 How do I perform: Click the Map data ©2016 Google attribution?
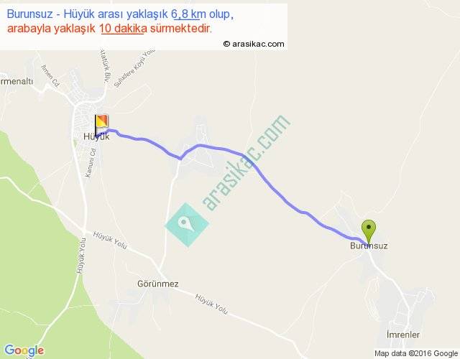pos(416,353)
